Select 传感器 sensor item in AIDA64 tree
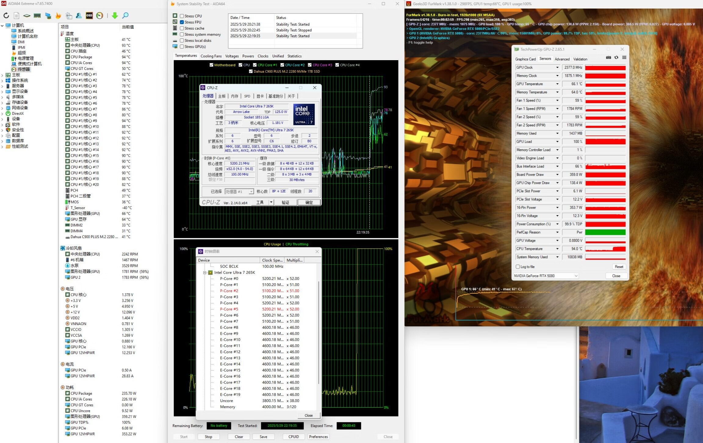Screen dimensions: 703x443 24,69
